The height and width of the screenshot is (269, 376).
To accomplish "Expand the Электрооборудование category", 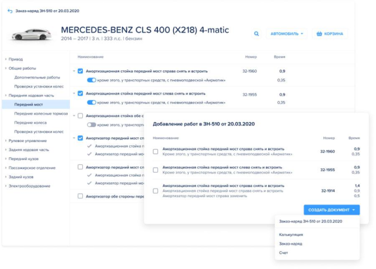I will coord(6,186).
